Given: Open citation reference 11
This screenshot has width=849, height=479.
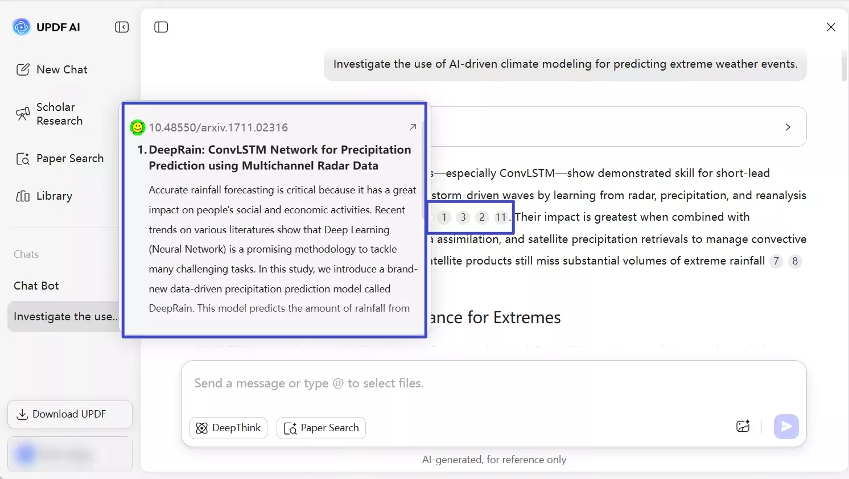Looking at the screenshot, I should click(x=501, y=217).
